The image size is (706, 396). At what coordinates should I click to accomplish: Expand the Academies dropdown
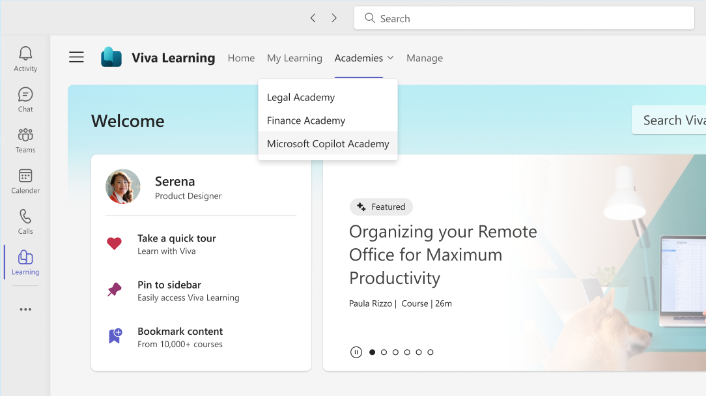363,58
